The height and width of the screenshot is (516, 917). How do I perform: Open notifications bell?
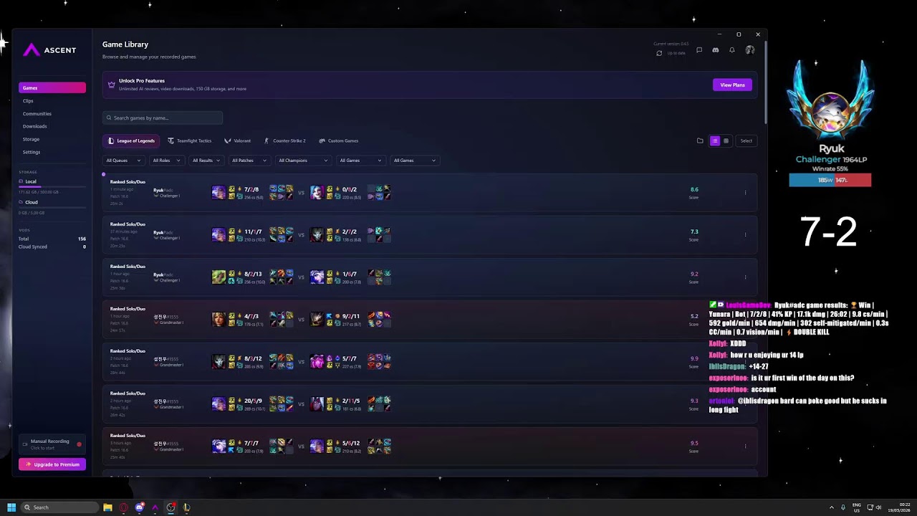731,50
